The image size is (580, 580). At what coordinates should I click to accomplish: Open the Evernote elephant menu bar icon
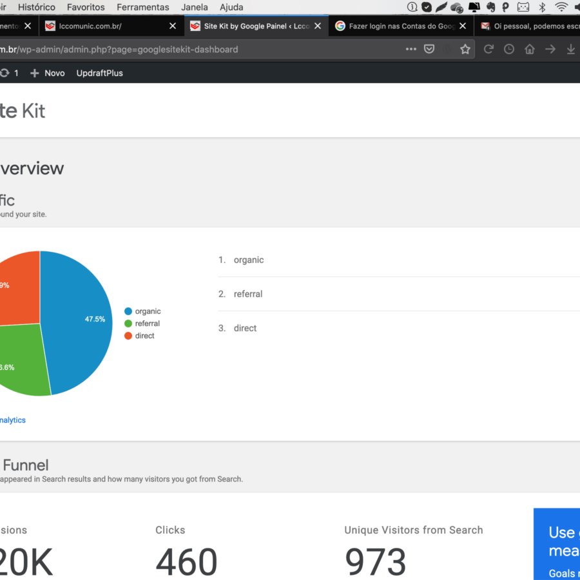(490, 7)
